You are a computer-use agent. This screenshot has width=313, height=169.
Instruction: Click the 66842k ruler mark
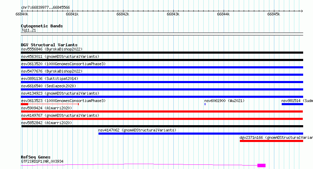tap(123, 14)
